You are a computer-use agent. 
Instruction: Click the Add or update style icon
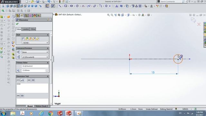[x=26, y=39]
